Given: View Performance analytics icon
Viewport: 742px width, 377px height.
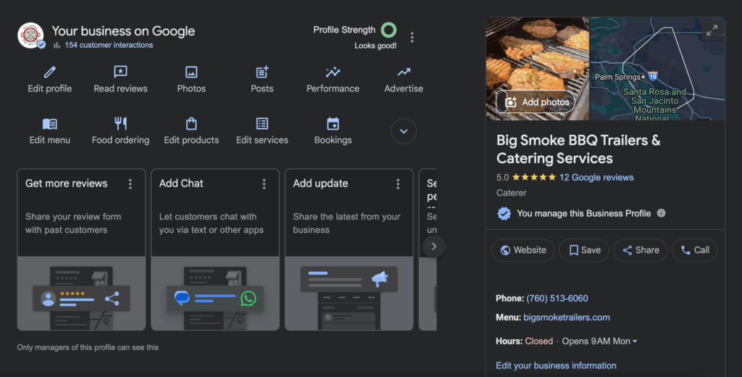Looking at the screenshot, I should coord(333,72).
